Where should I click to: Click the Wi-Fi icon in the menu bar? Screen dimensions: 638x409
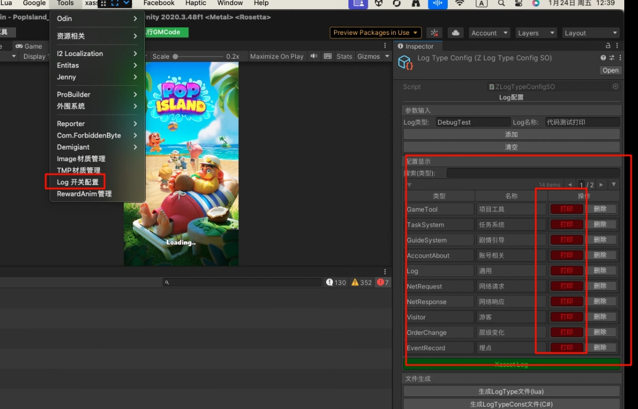tap(459, 3)
